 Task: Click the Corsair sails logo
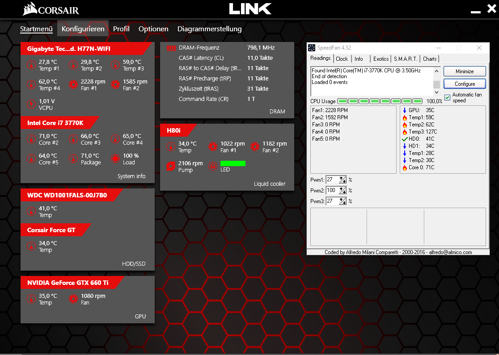pyautogui.click(x=30, y=9)
